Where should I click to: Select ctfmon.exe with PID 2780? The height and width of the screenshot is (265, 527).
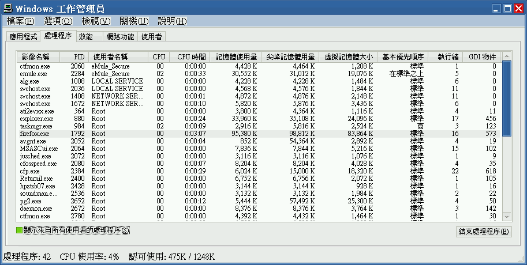pyautogui.click(x=258, y=216)
